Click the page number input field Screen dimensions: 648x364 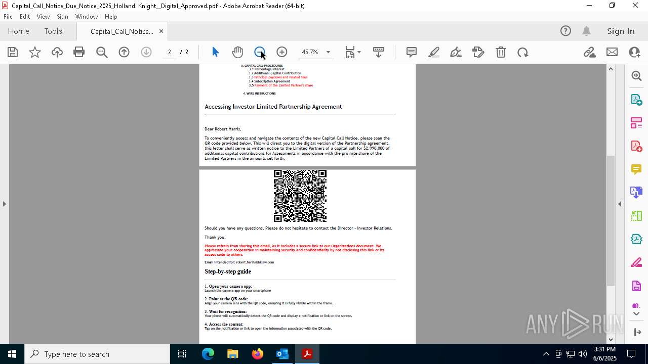[170, 52]
